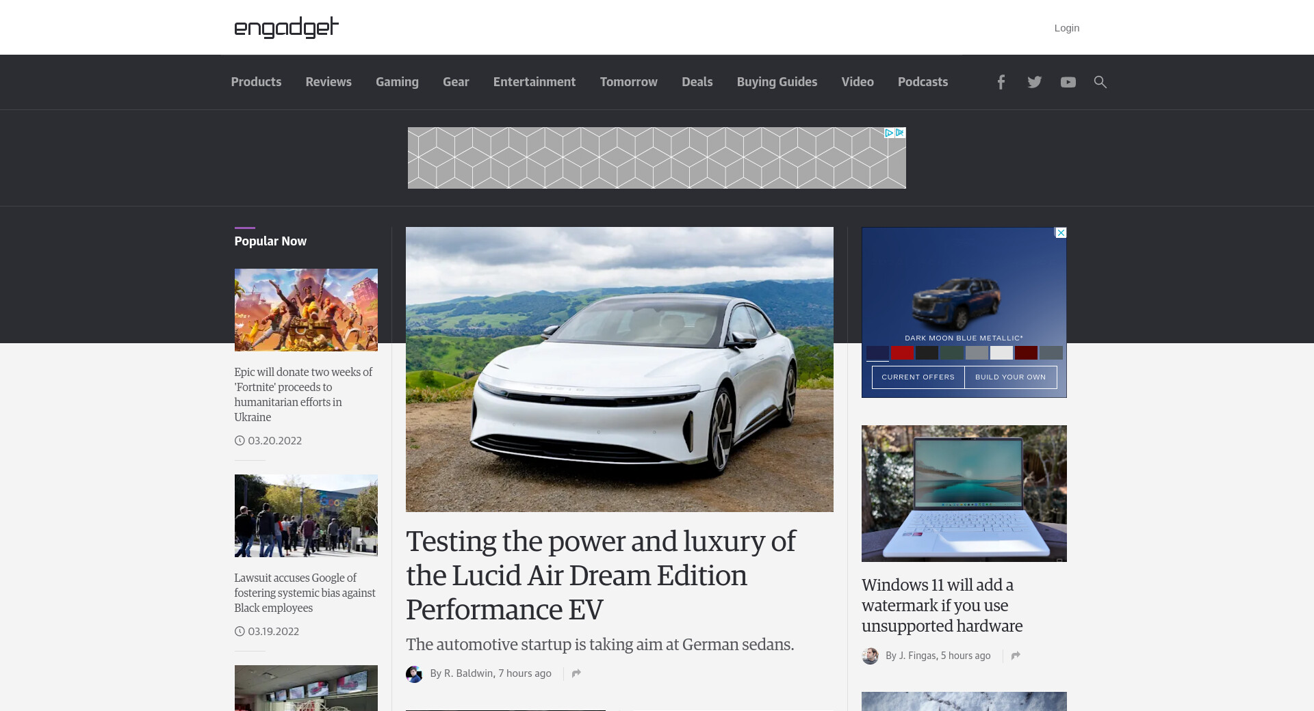Share the Lucid Air article
1314x711 pixels.
pyautogui.click(x=576, y=673)
